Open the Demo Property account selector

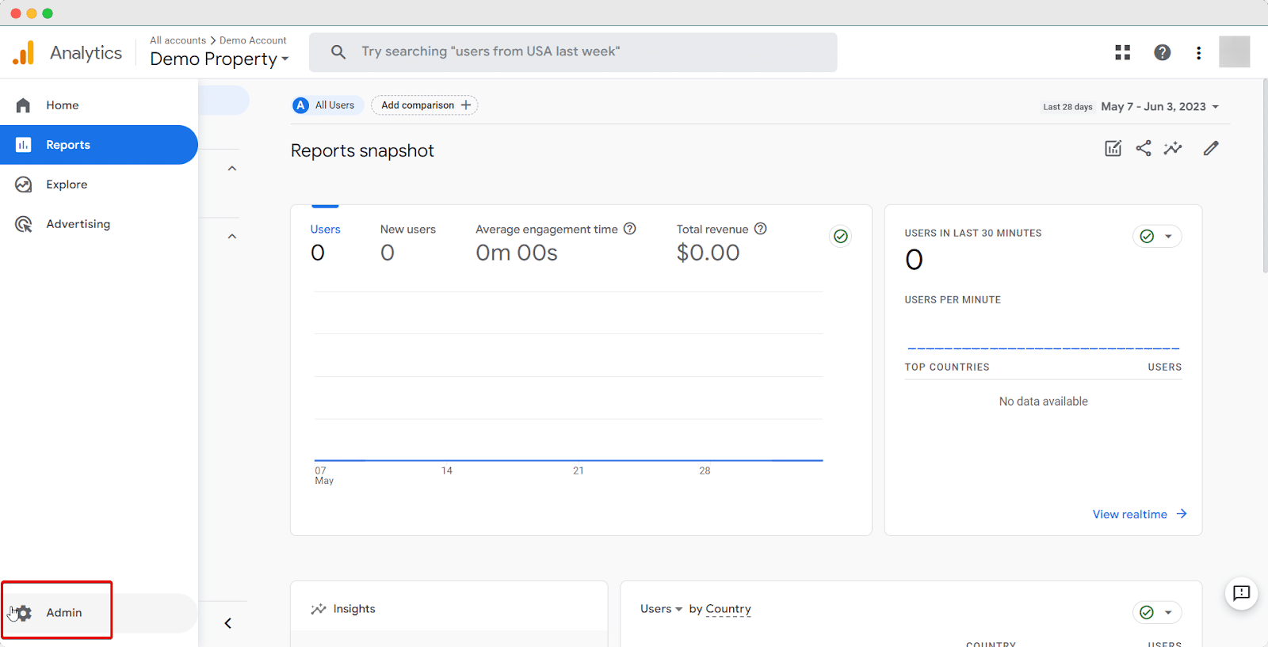(x=220, y=59)
